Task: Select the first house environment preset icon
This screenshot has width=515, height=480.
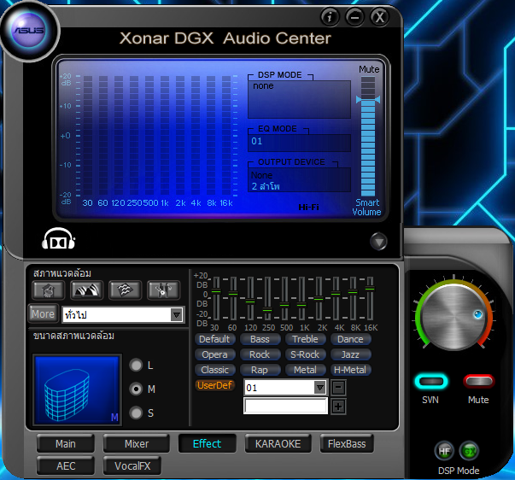Action: point(49,290)
